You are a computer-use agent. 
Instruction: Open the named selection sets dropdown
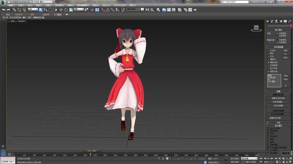135,9
